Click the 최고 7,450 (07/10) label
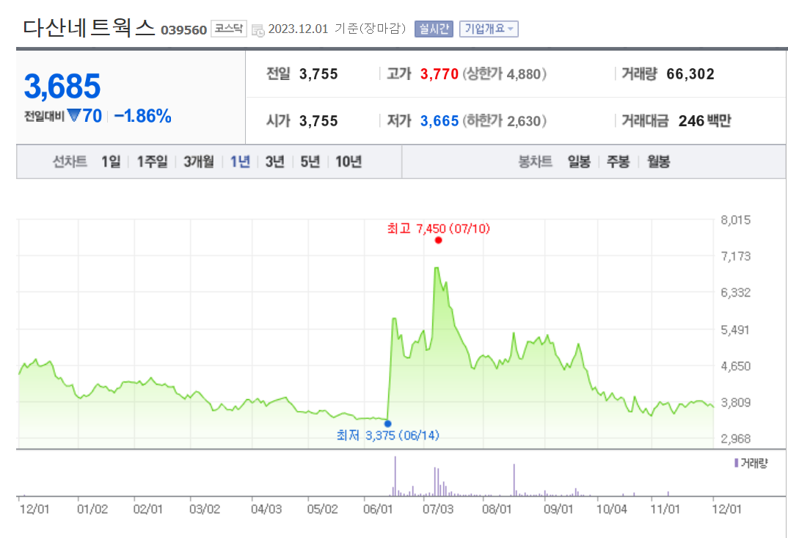 click(438, 229)
